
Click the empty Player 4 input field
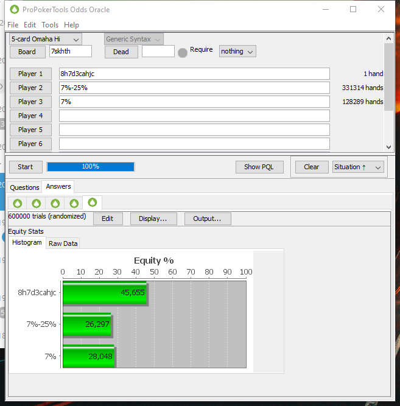pos(194,116)
